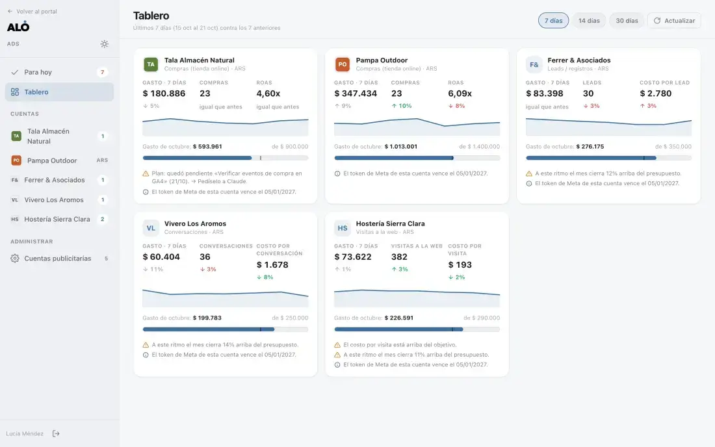Click the HS avatar in the sidebar account list
The width and height of the screenshot is (715, 447).
(14, 219)
